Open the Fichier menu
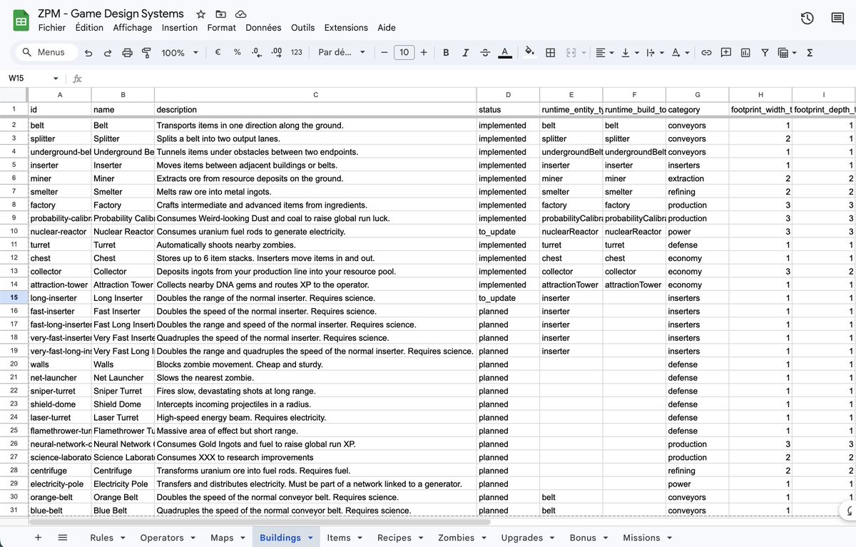 click(x=52, y=28)
